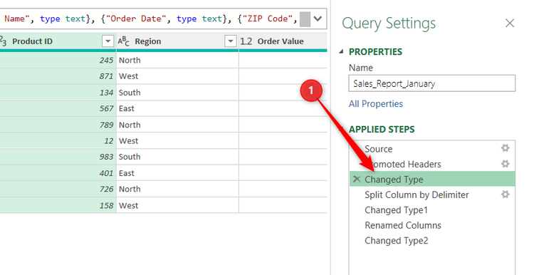The image size is (534, 275).
Task: Select the Source applied step
Action: pos(432,149)
